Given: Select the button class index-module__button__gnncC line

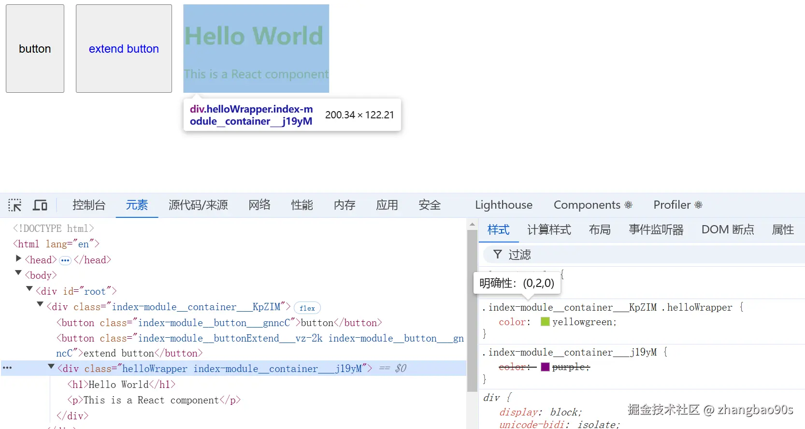Looking at the screenshot, I should click(219, 323).
